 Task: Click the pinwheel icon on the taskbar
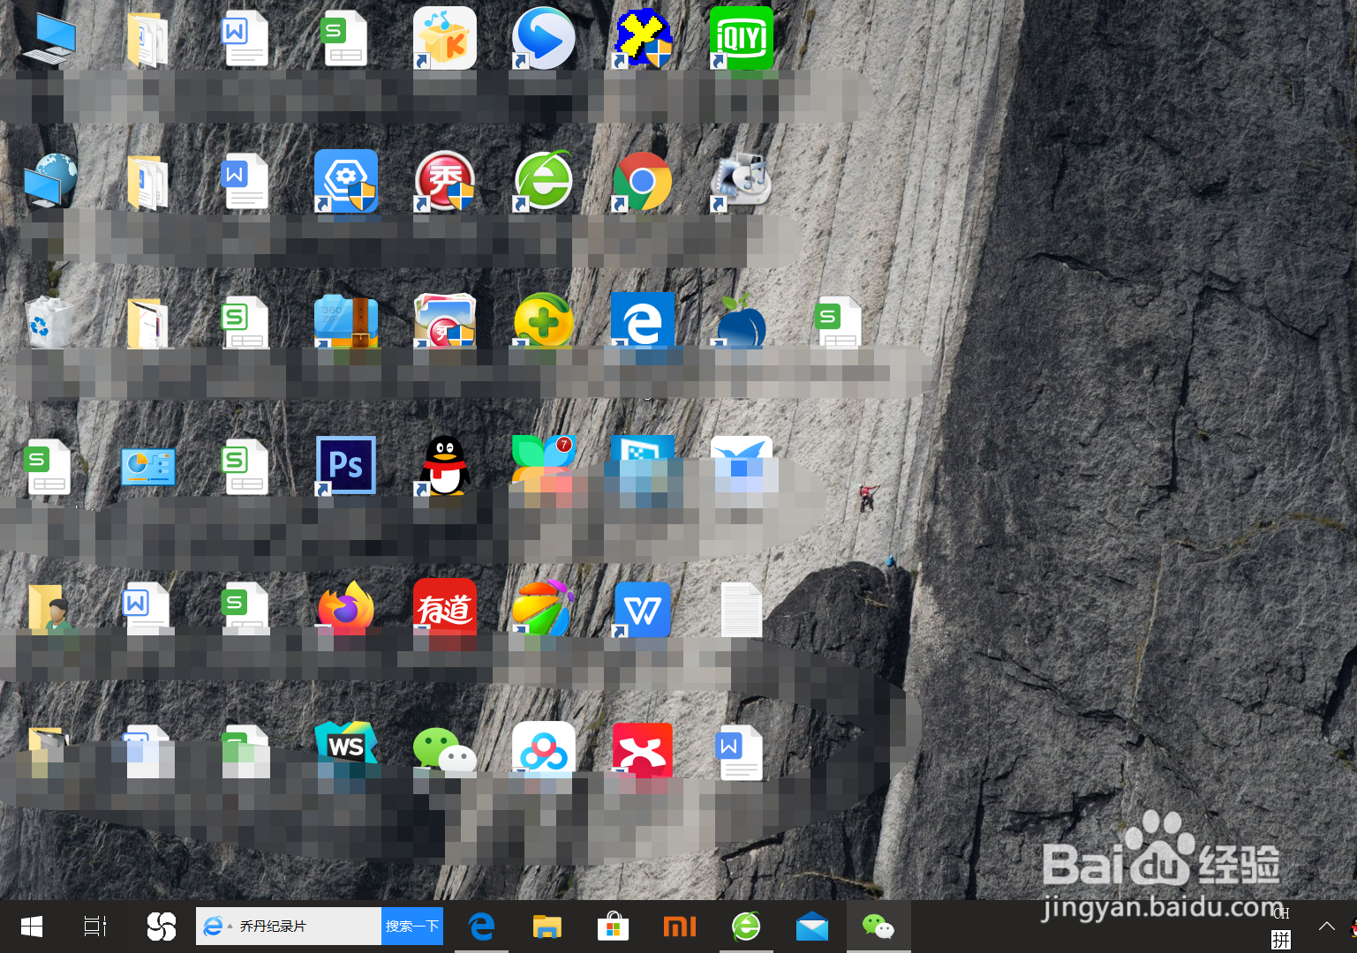pyautogui.click(x=162, y=927)
